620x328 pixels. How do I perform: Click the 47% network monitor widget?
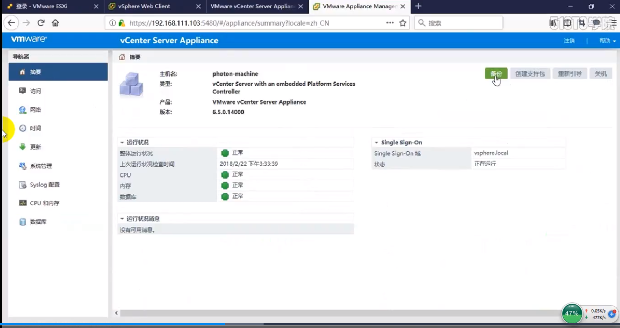(x=572, y=313)
